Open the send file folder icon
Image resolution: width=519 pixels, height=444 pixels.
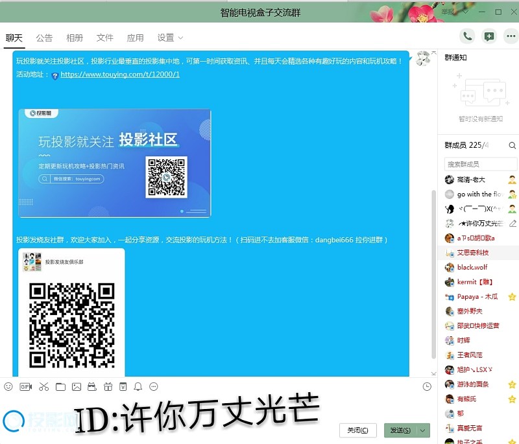[x=60, y=386]
